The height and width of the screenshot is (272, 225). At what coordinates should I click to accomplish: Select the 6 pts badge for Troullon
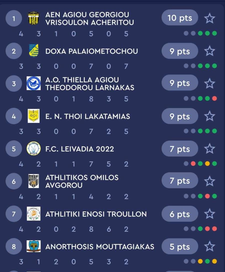coord(180,214)
